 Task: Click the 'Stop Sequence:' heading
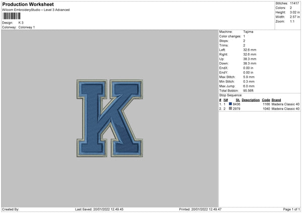(x=231, y=95)
